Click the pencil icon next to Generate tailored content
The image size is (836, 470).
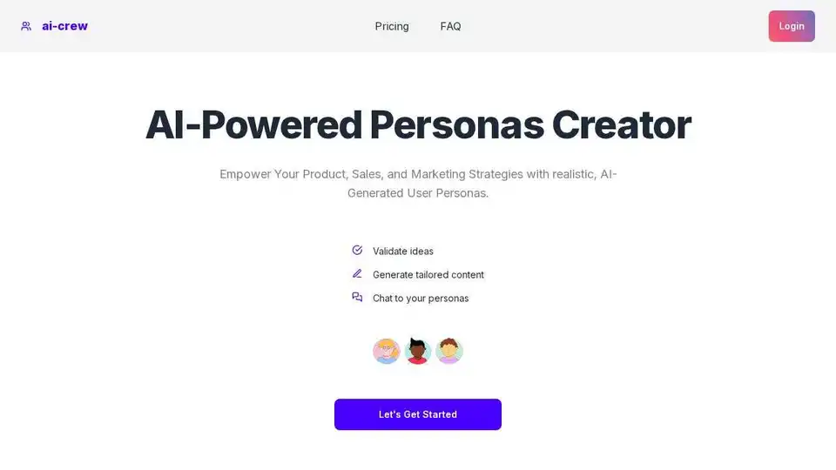[357, 274]
